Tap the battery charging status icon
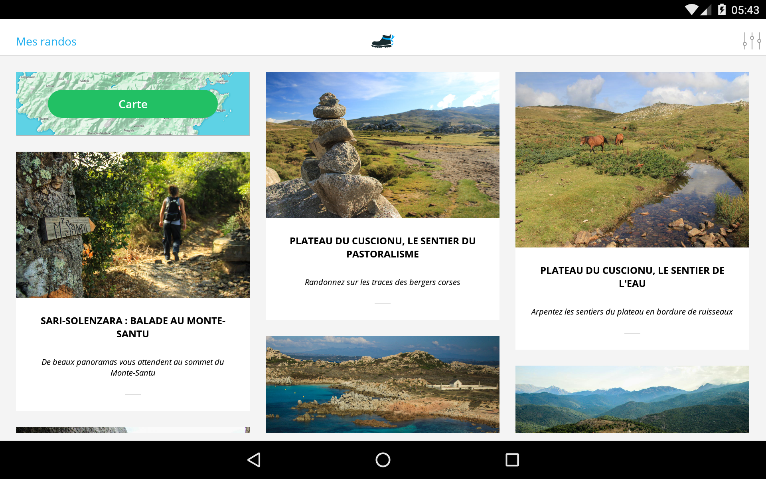The width and height of the screenshot is (766, 479). (722, 10)
